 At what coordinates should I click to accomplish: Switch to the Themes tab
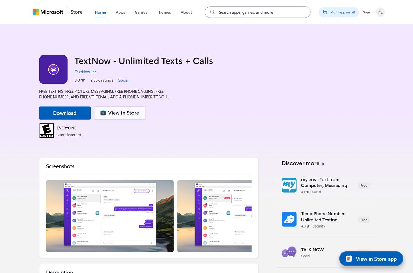pyautogui.click(x=164, y=12)
